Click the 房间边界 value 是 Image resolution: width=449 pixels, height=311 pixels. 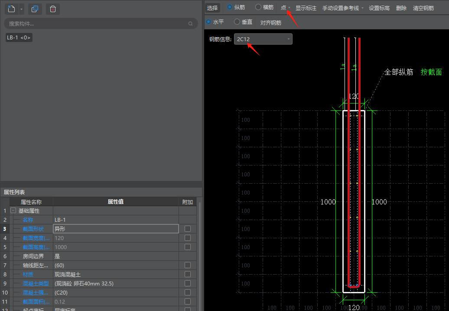116,256
